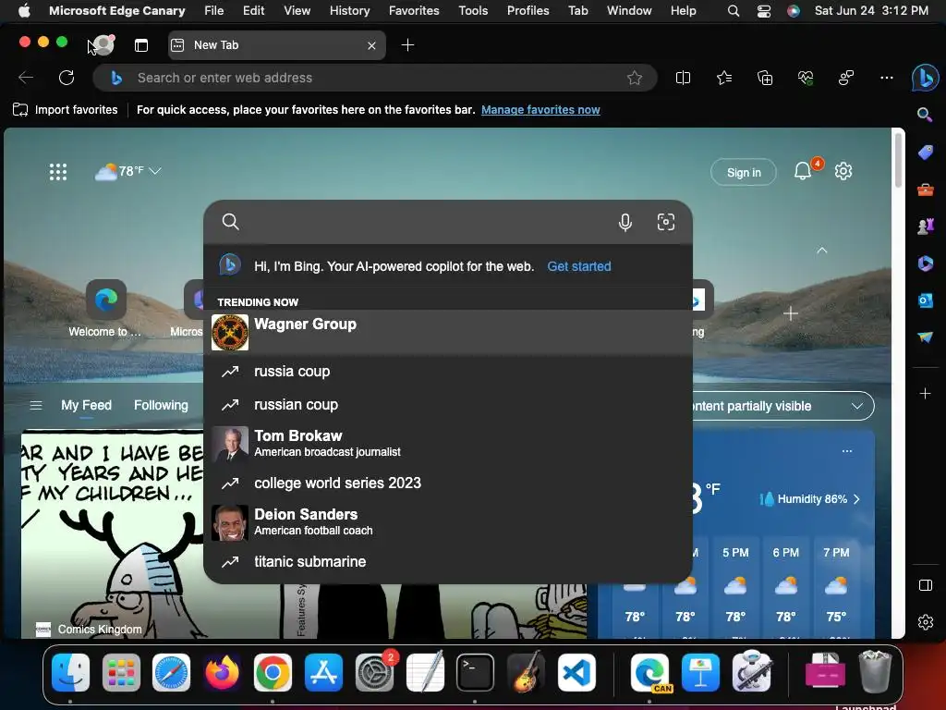The height and width of the screenshot is (710, 946).
Task: Open the sidebar Tools briefcase icon
Action: pos(925,190)
